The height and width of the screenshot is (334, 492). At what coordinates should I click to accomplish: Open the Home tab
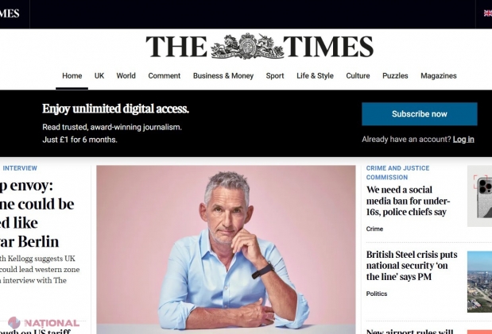[x=72, y=76]
